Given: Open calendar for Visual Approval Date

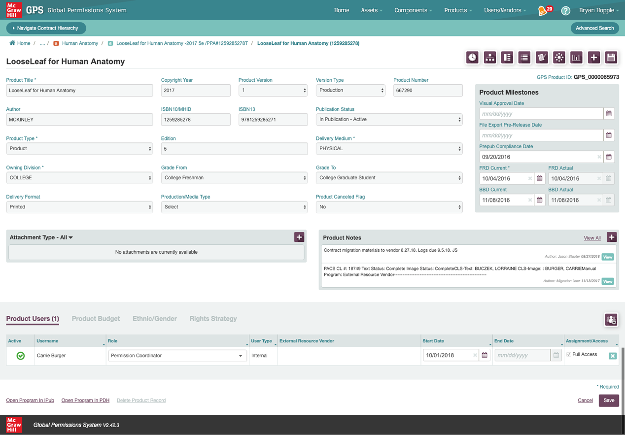Looking at the screenshot, I should click(609, 114).
